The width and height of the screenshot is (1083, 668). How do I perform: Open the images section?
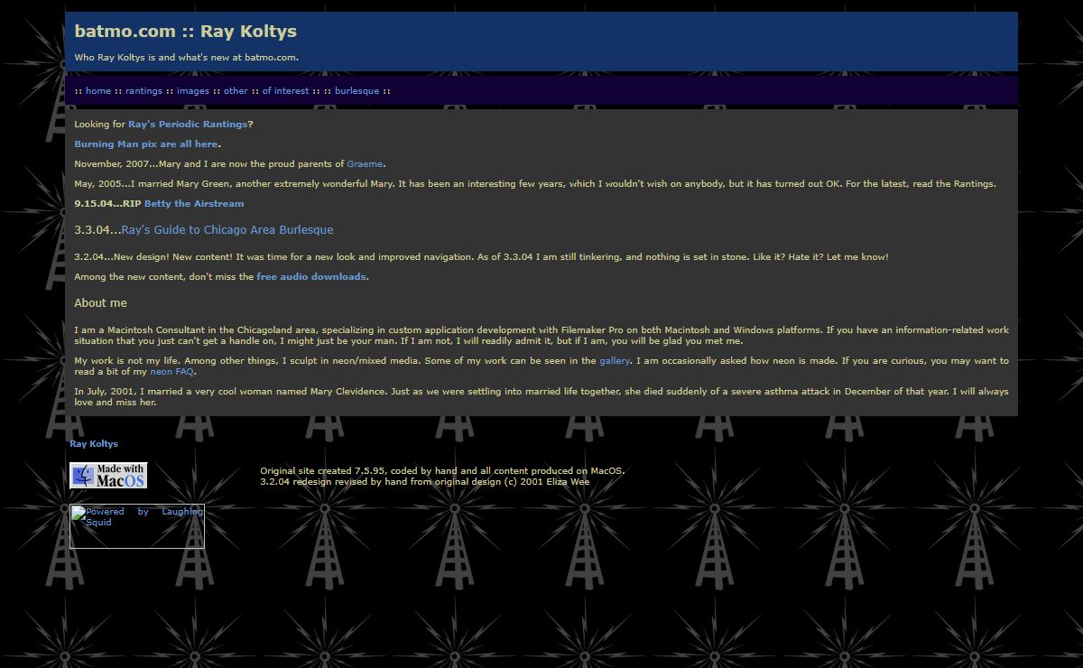coord(193,91)
